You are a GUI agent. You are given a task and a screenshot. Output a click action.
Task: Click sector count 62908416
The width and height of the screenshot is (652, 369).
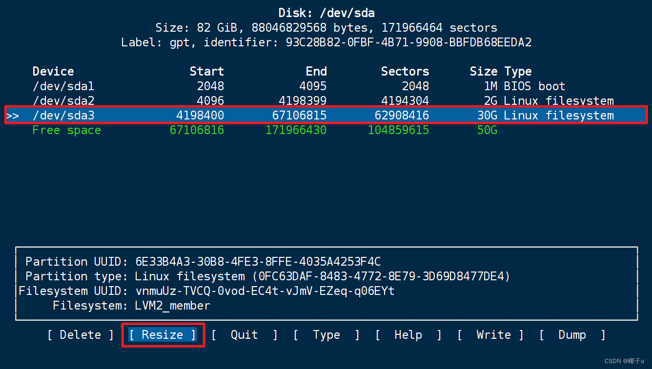point(402,116)
